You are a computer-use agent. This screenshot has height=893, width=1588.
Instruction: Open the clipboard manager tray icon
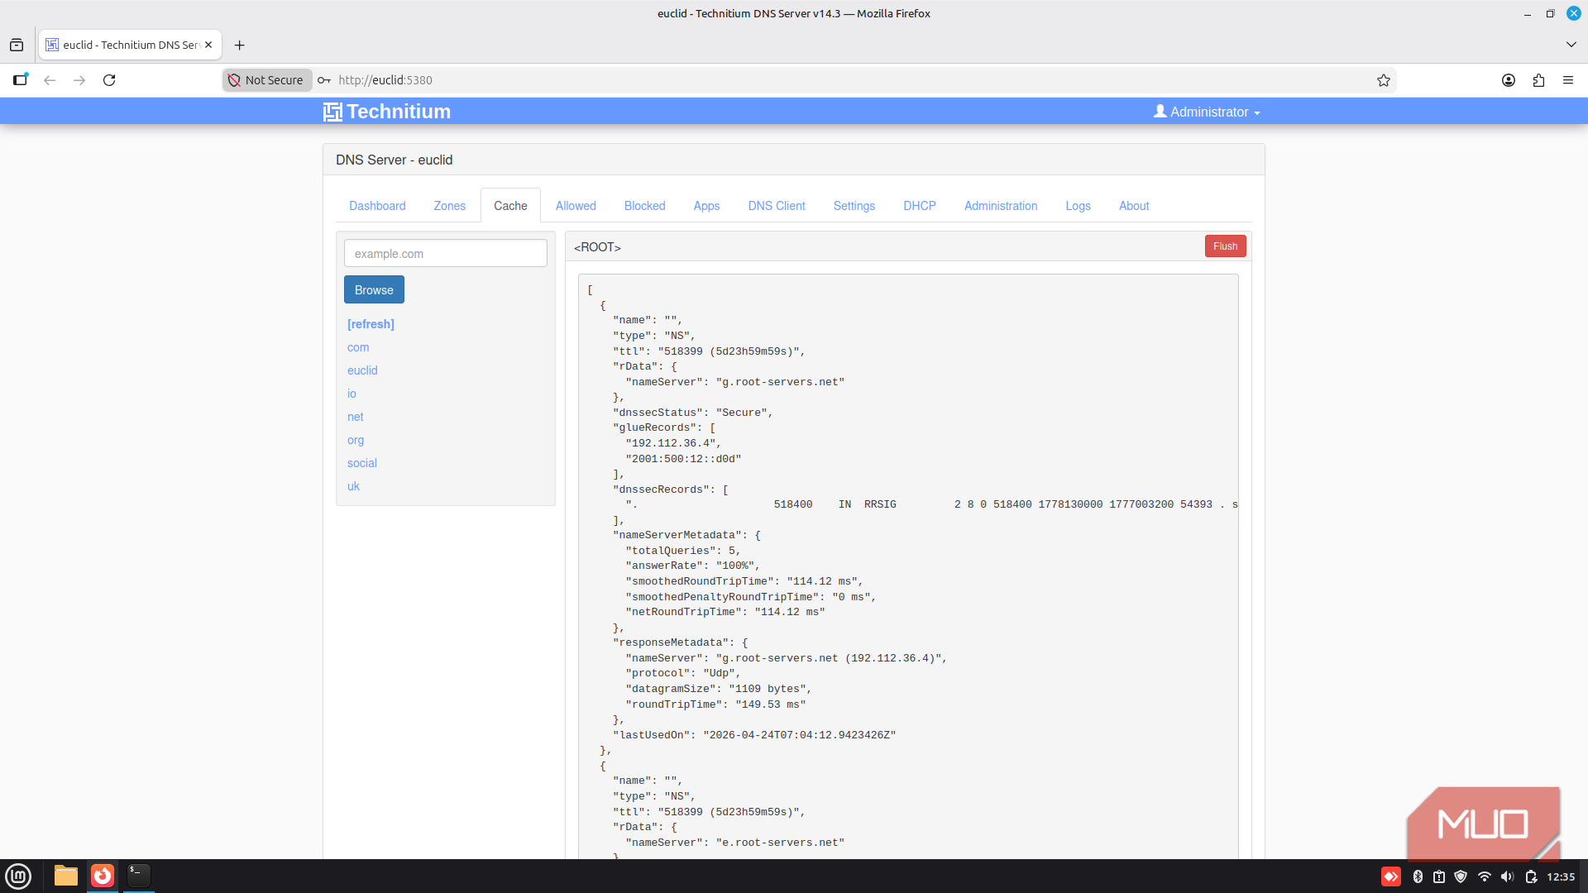pyautogui.click(x=1439, y=876)
